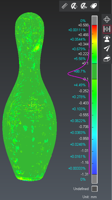Expand the box view orientation dropdown
Image resolution: width=112 pixels, height=200 pixels.
coord(107,58)
